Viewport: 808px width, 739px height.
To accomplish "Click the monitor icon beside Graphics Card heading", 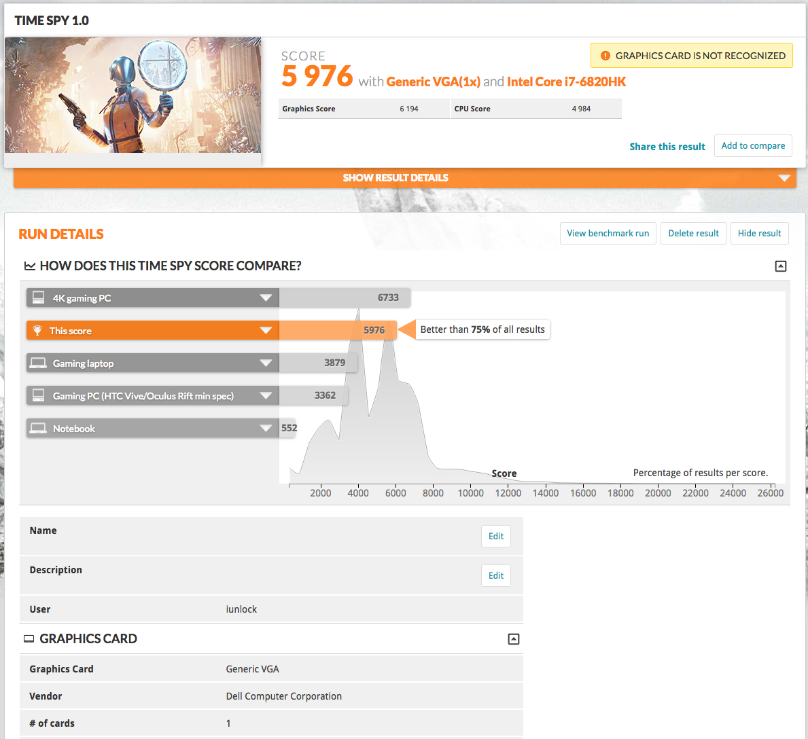I will tap(29, 639).
